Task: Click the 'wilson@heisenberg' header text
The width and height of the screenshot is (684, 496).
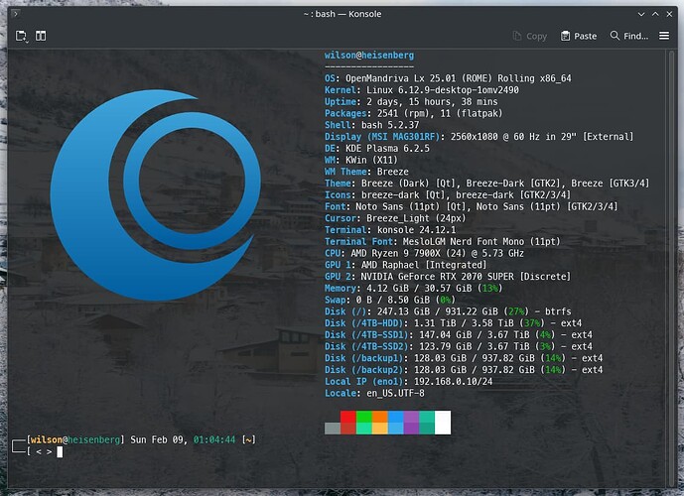Action: [x=369, y=56]
